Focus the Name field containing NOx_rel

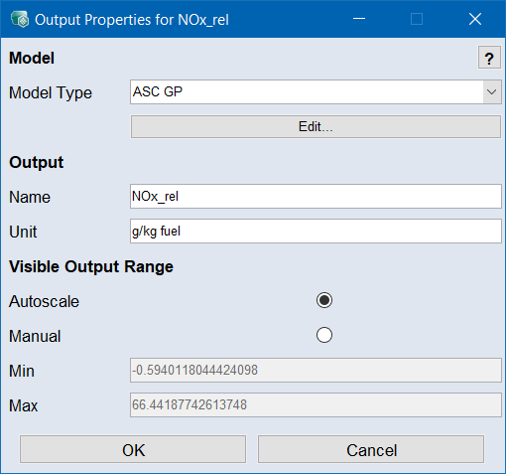pyautogui.click(x=316, y=197)
